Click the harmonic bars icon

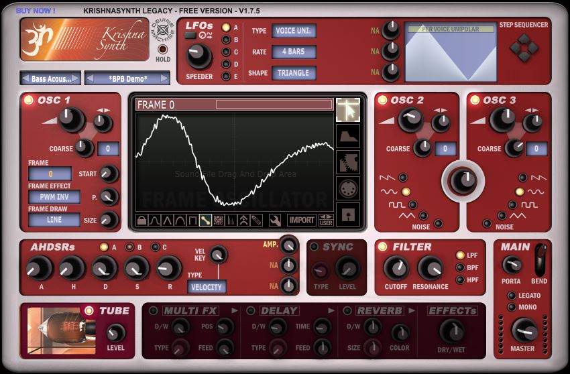[x=231, y=220]
